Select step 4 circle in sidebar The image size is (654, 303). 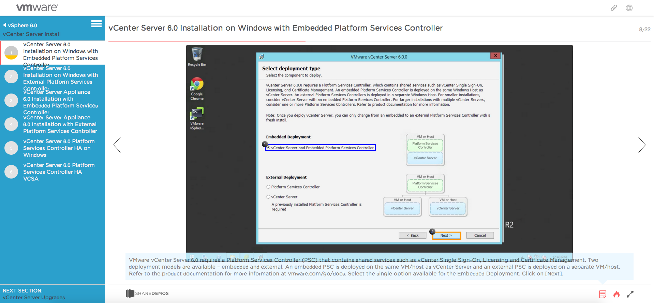[11, 124]
